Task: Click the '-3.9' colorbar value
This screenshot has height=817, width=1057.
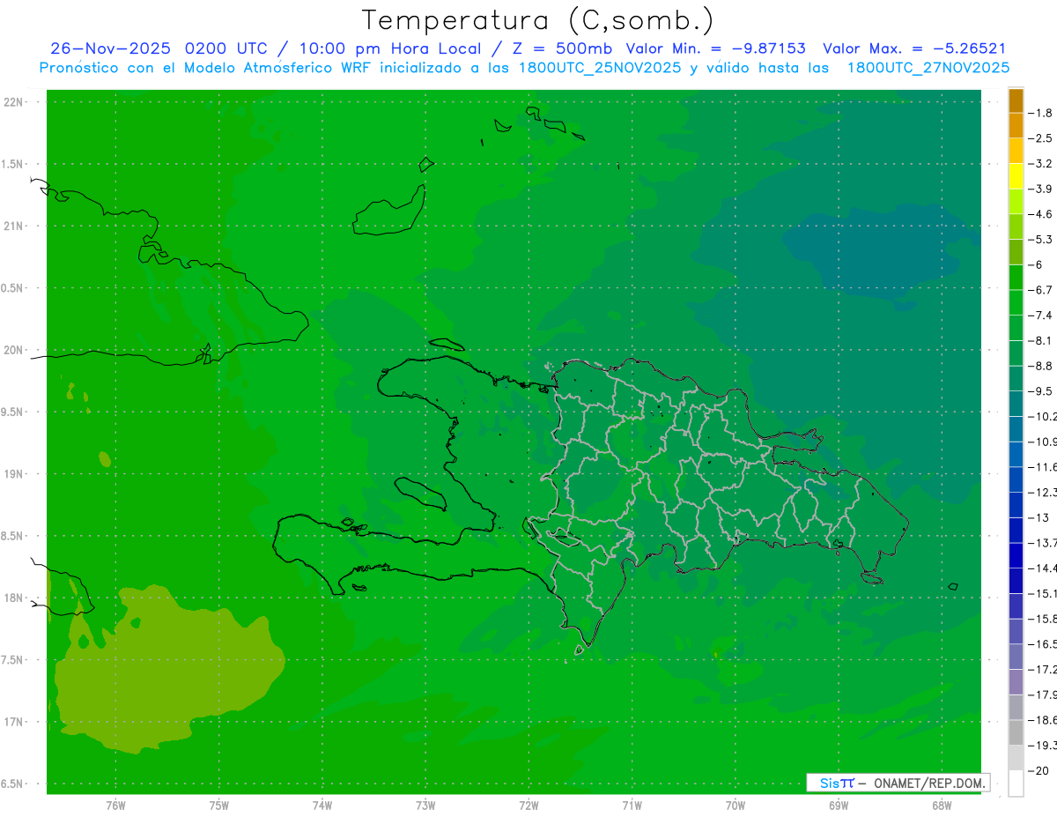Action: tap(1039, 189)
